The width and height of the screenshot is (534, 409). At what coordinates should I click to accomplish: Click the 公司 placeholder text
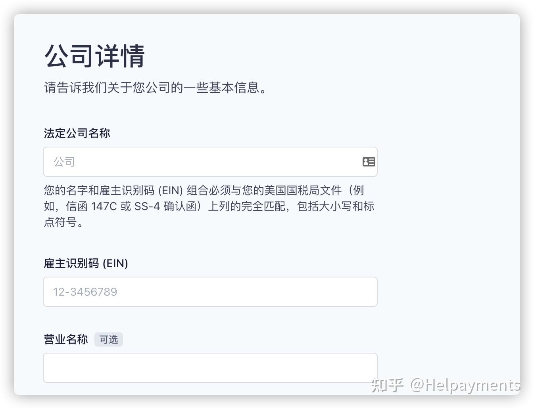[x=64, y=162]
